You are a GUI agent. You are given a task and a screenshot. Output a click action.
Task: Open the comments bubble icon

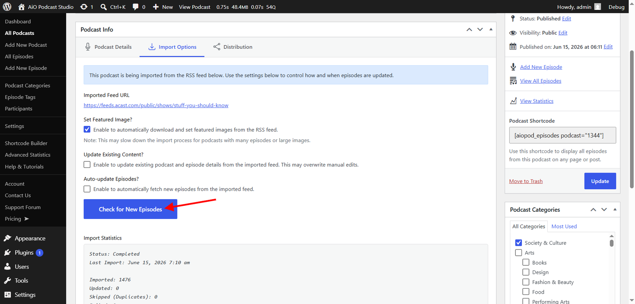tap(136, 7)
